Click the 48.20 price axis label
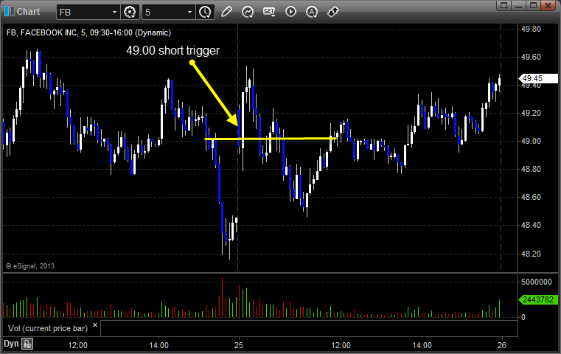Viewport: 561px width, 354px height. point(531,254)
